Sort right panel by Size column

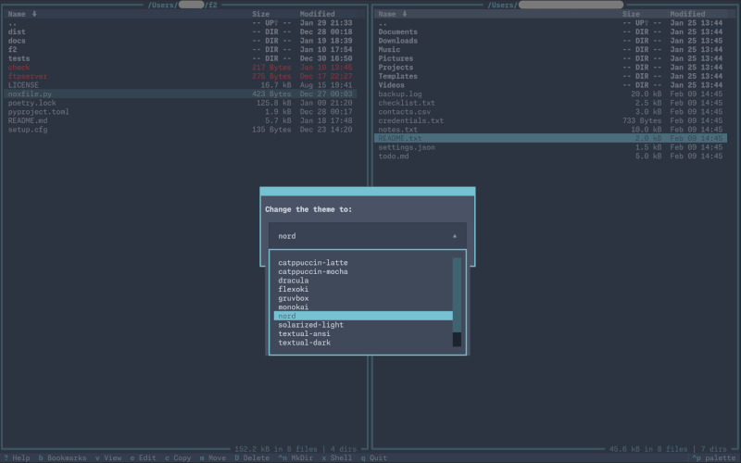[631, 14]
